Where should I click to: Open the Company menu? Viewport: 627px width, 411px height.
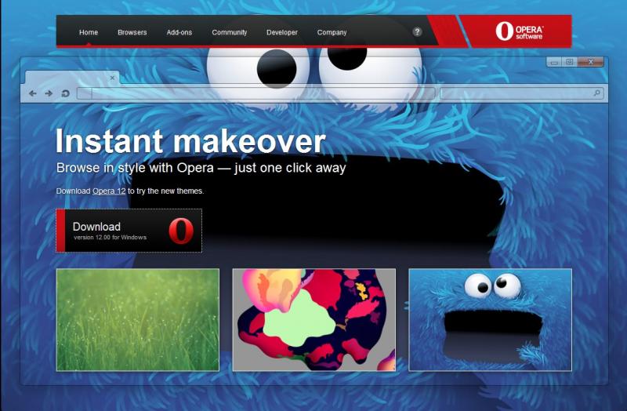[332, 32]
